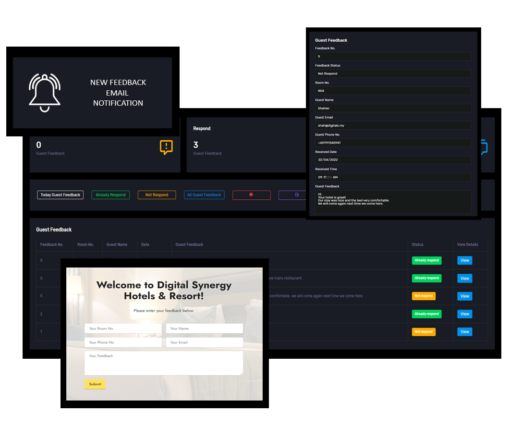
Task: Click the Your Room No field
Action: click(x=123, y=329)
